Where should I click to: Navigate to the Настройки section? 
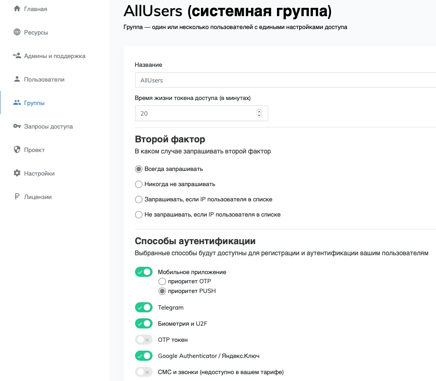point(39,173)
